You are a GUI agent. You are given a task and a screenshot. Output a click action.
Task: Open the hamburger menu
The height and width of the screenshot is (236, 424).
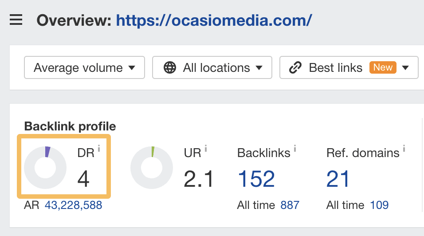point(16,20)
